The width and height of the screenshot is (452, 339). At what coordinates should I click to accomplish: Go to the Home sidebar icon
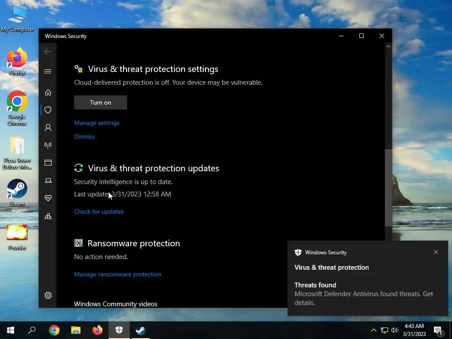click(48, 92)
